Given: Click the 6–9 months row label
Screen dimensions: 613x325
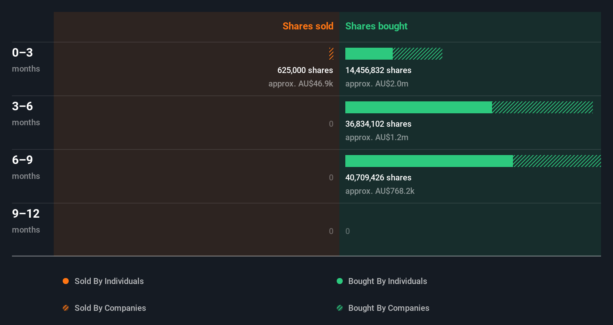Looking at the screenshot, I should [26, 167].
